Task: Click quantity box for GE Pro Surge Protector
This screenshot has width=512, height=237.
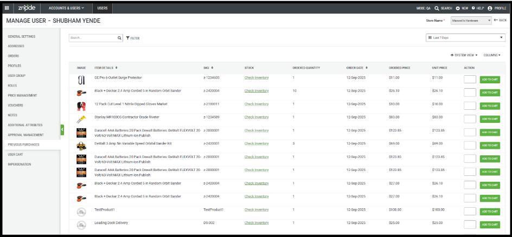Action: point(470,80)
